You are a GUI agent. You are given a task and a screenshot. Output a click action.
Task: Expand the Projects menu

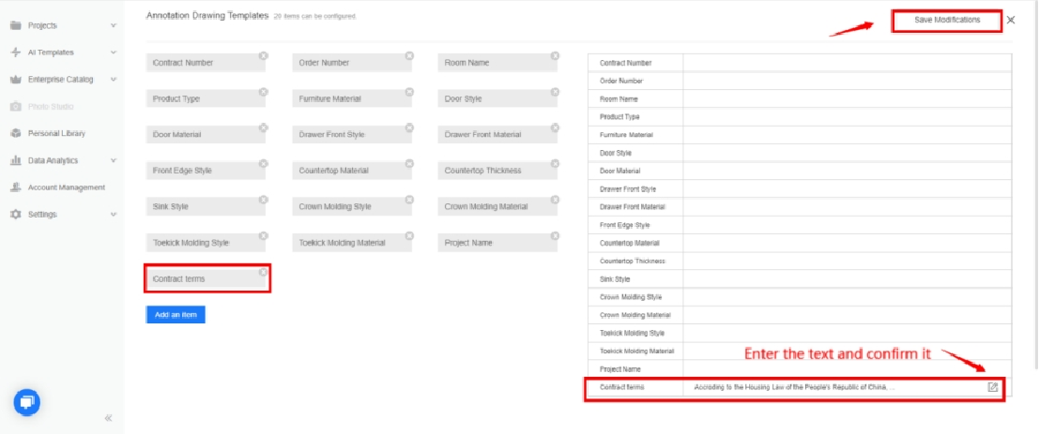click(113, 25)
